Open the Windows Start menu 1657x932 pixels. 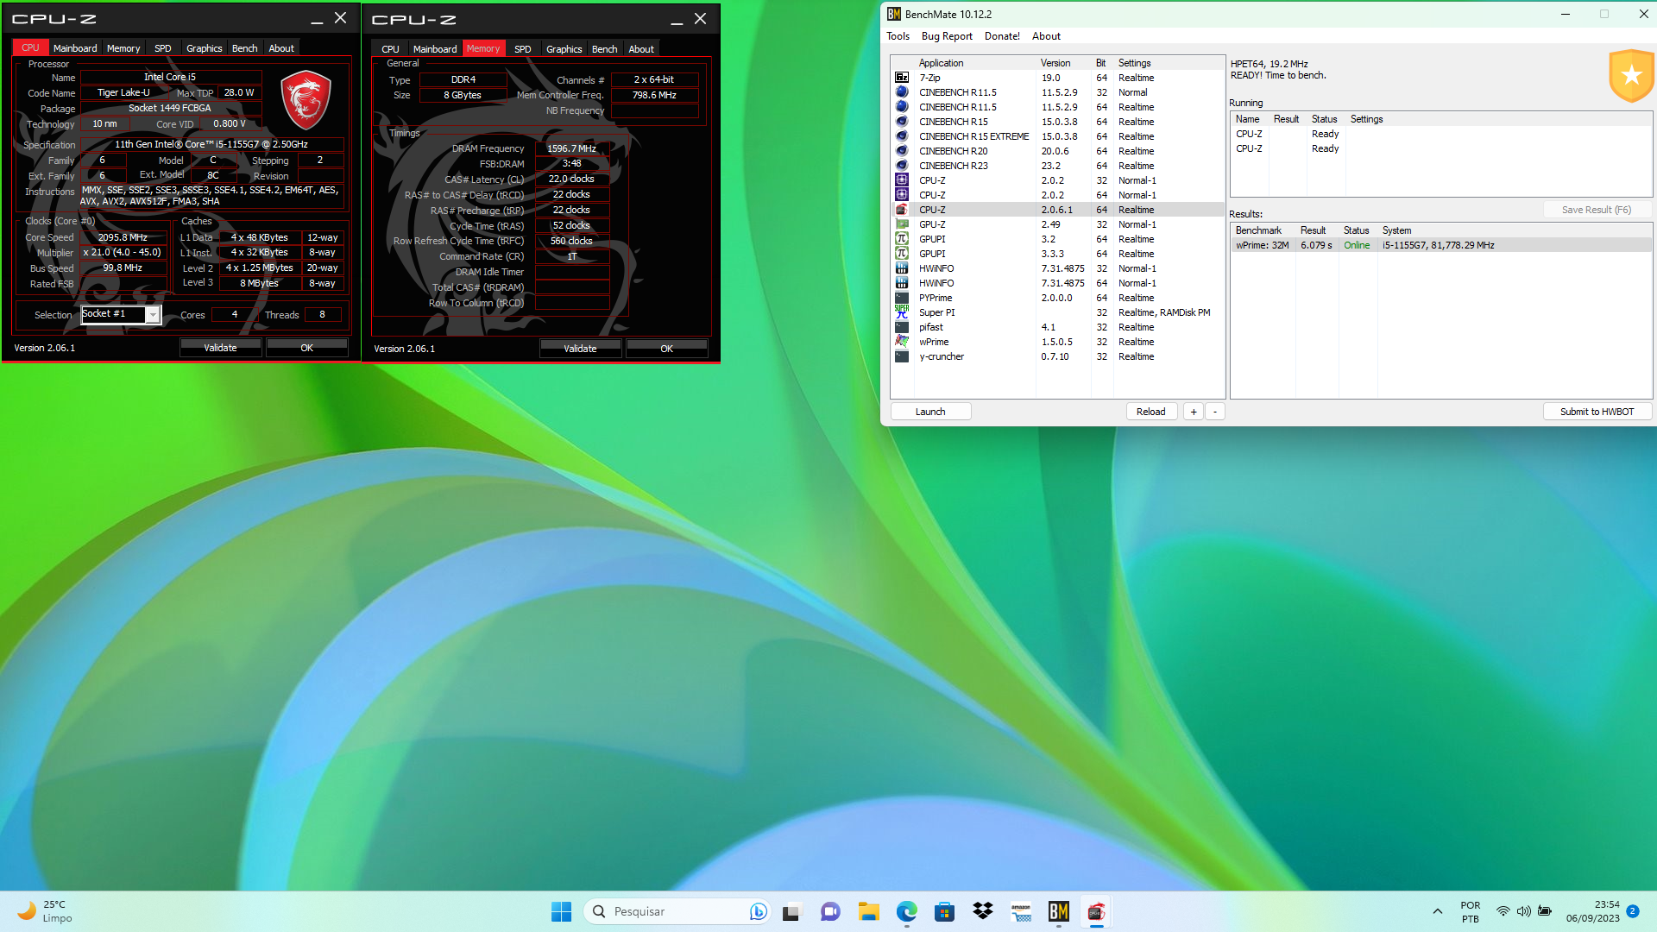tap(561, 911)
